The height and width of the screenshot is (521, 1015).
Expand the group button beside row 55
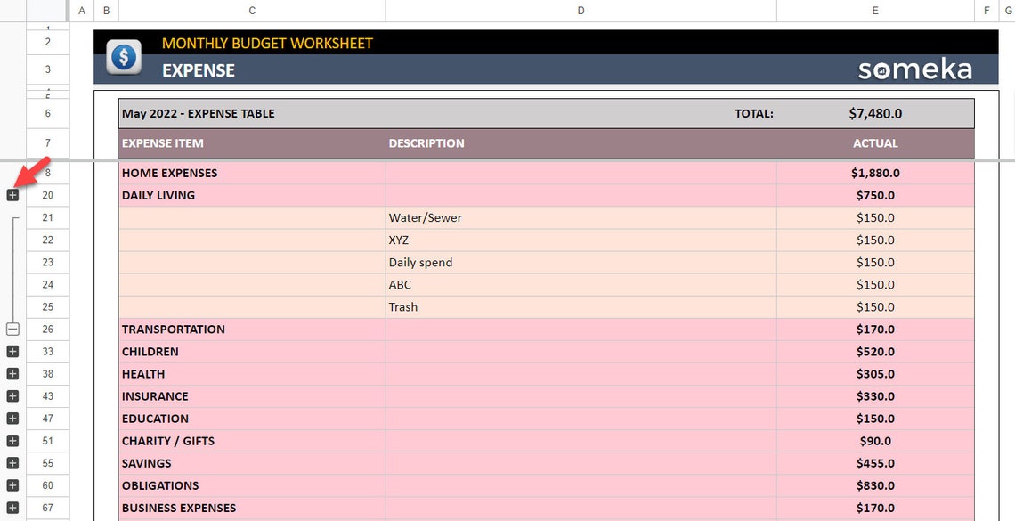[12, 463]
